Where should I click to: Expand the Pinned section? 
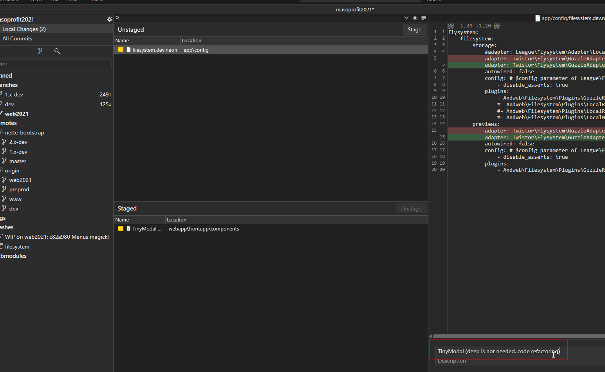pyautogui.click(x=6, y=76)
